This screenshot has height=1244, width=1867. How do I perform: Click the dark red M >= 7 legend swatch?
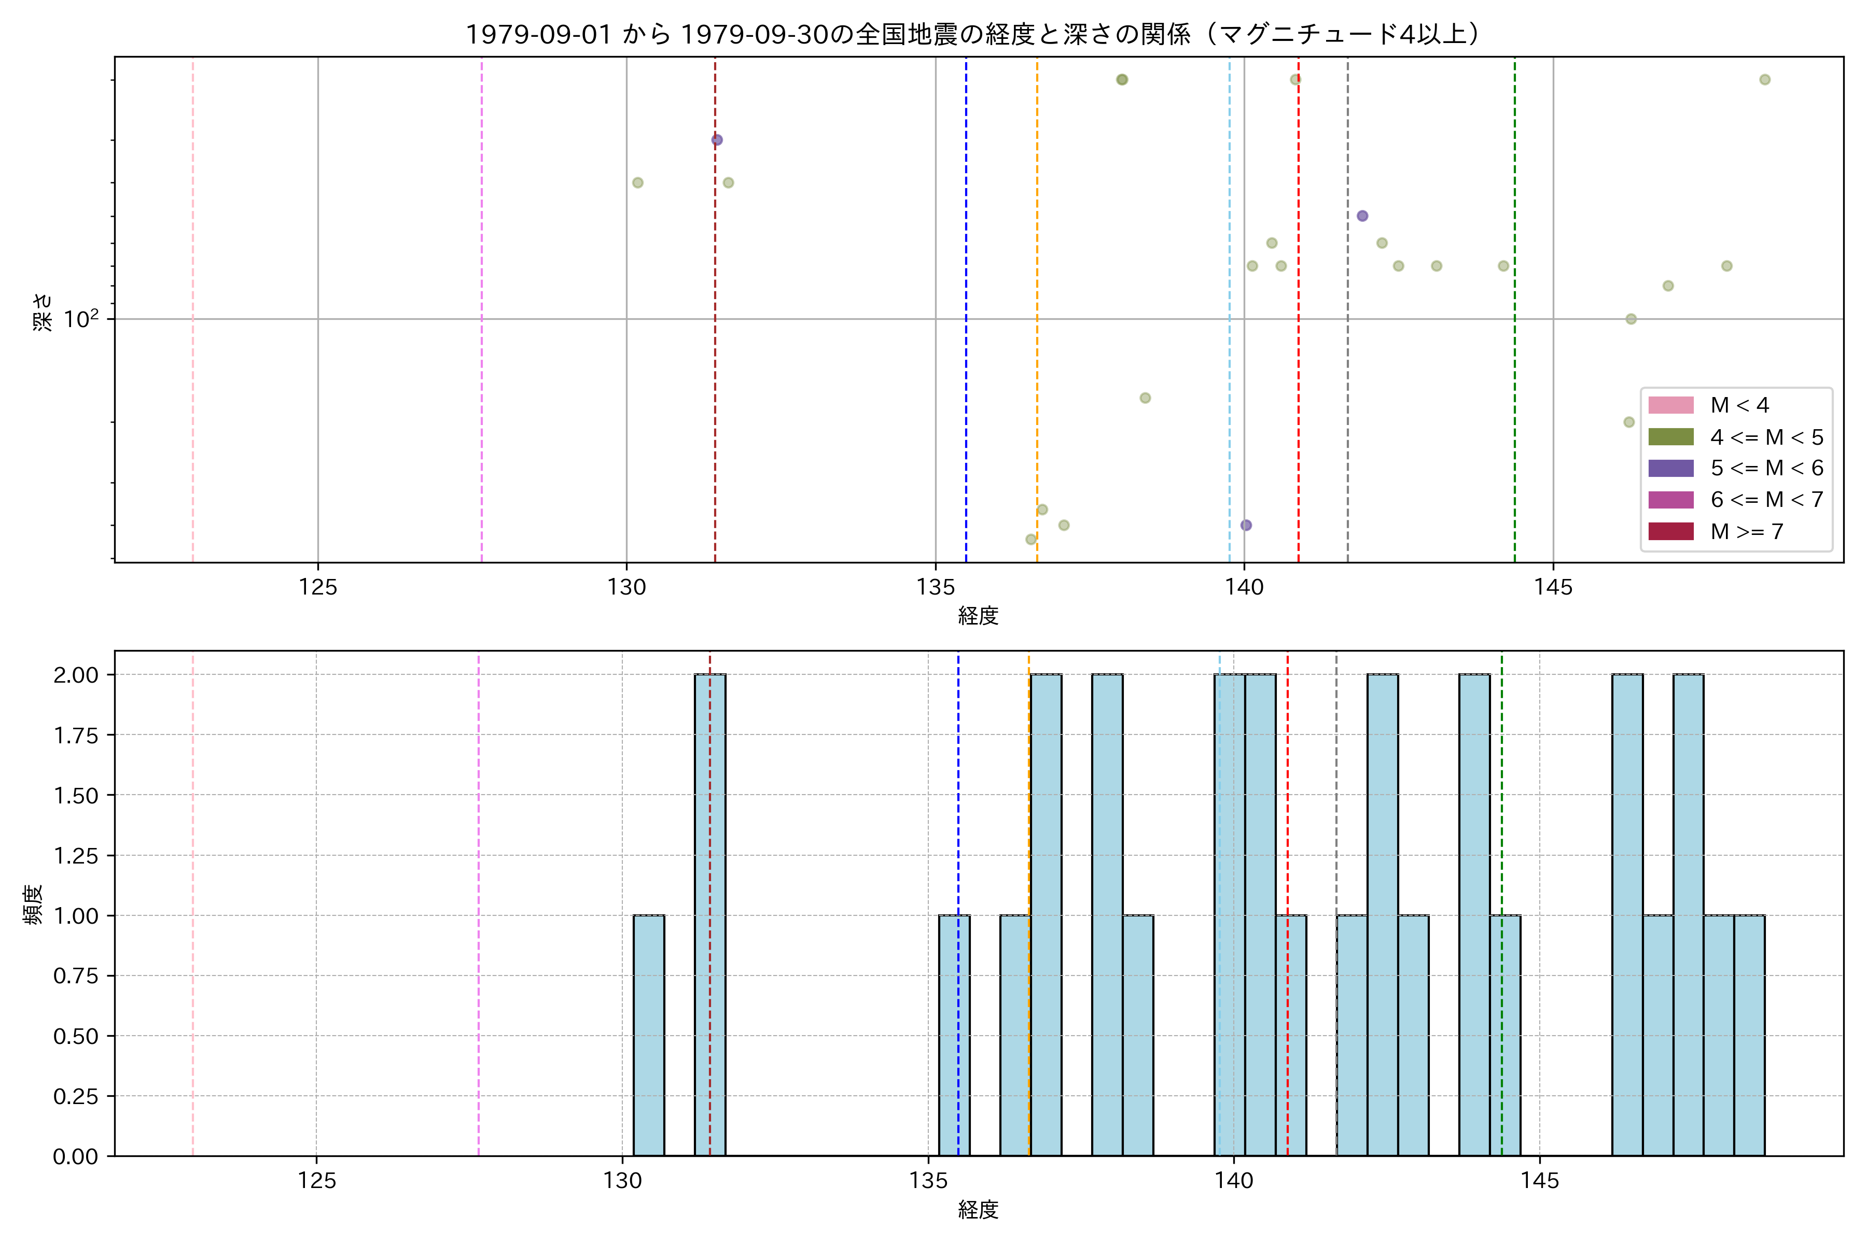(1670, 532)
